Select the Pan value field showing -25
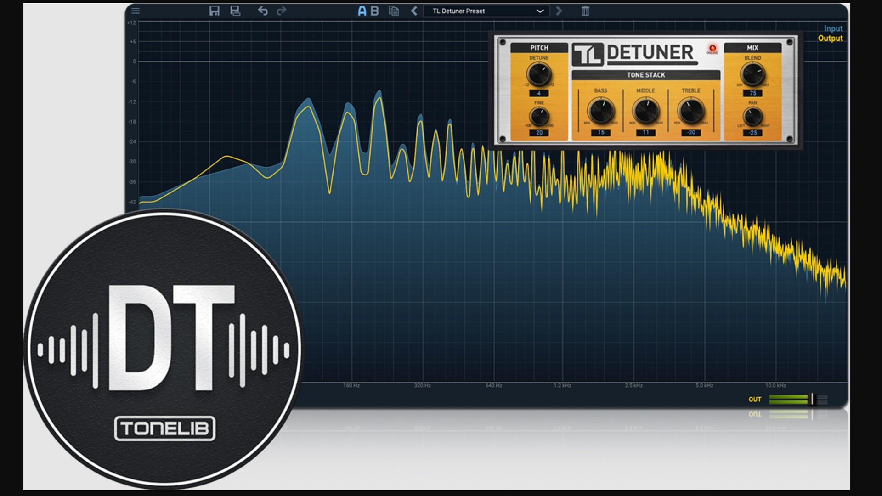 752,133
